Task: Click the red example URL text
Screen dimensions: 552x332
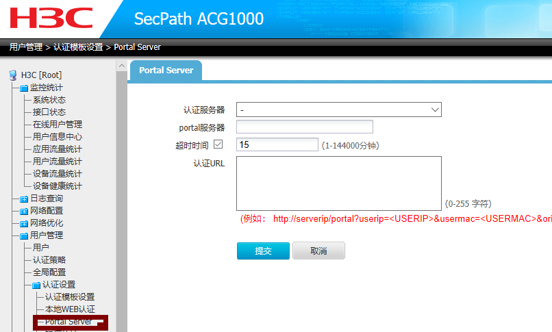Action: click(396, 219)
